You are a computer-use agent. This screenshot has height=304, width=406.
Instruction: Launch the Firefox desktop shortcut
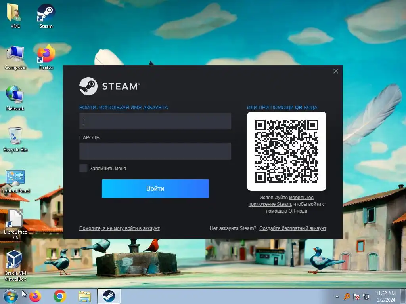coord(46,57)
